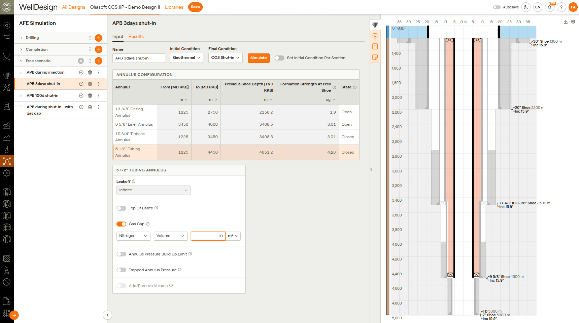The width and height of the screenshot is (579, 323).
Task: Open FA user profile avatar
Action: [x=573, y=7]
